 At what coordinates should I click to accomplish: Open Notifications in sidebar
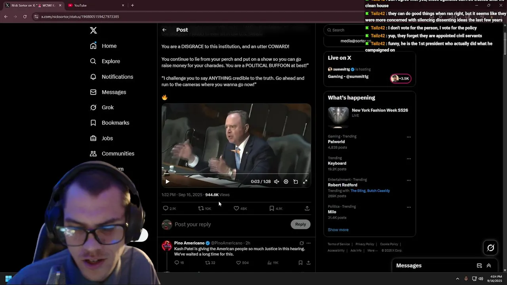click(x=112, y=77)
